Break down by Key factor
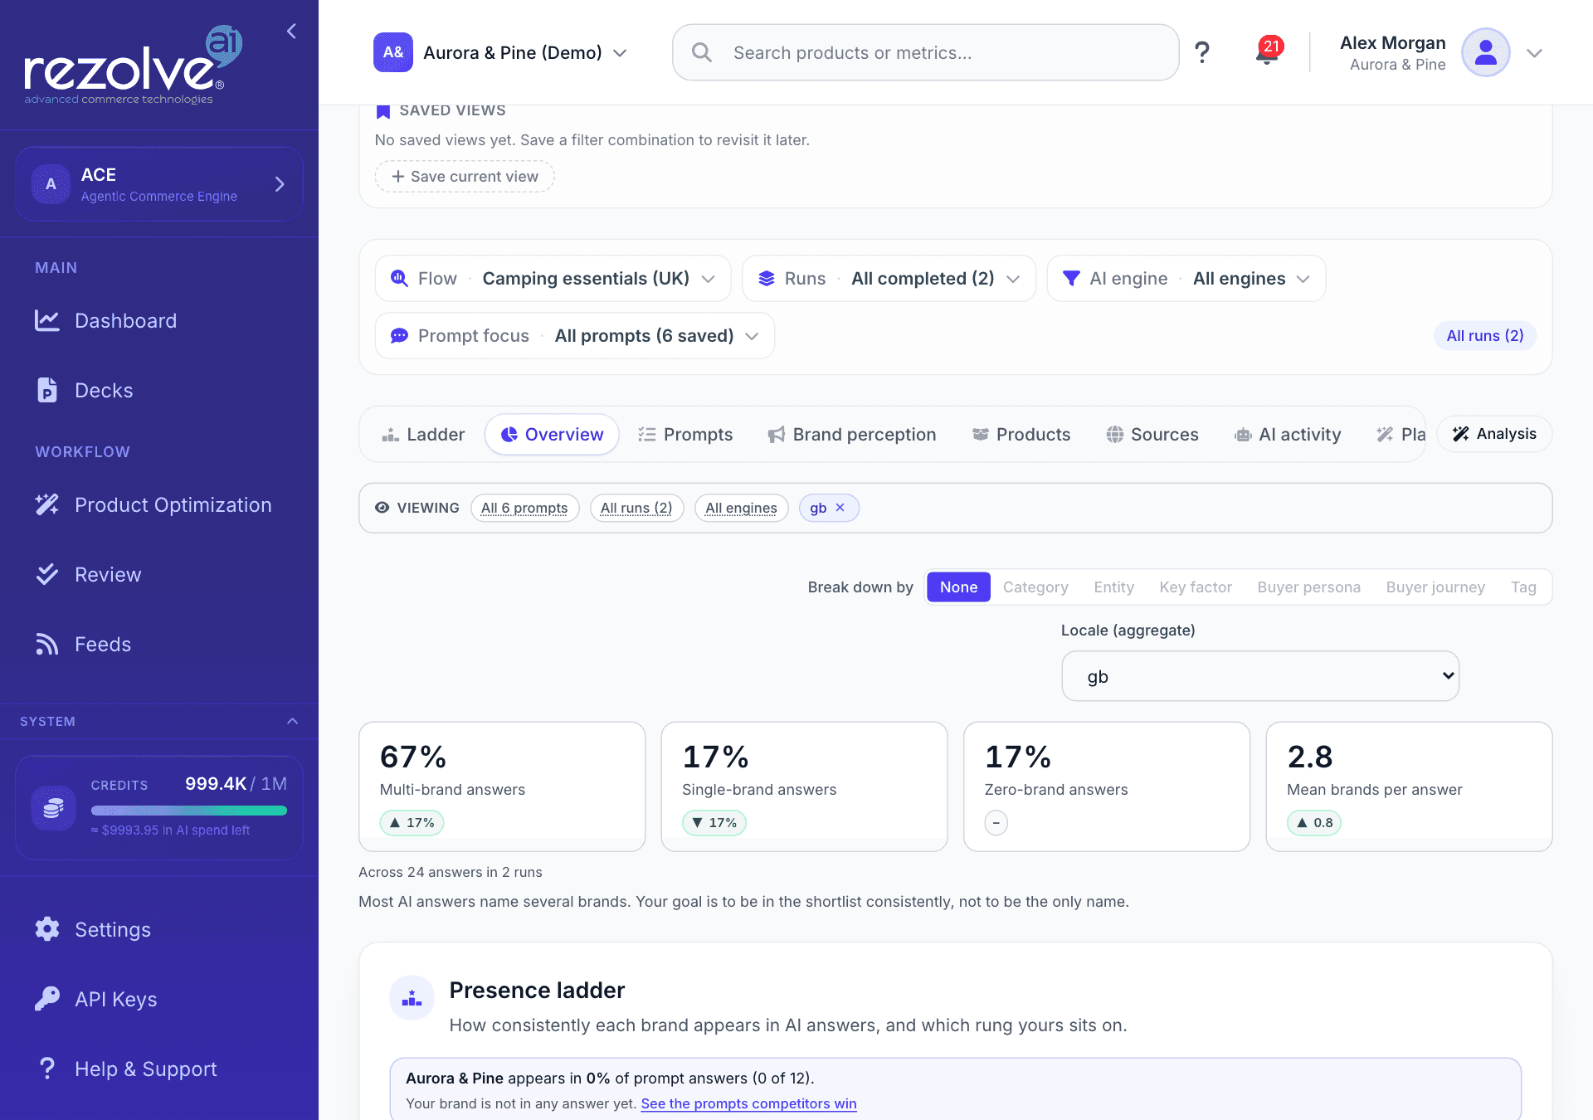 tap(1196, 587)
